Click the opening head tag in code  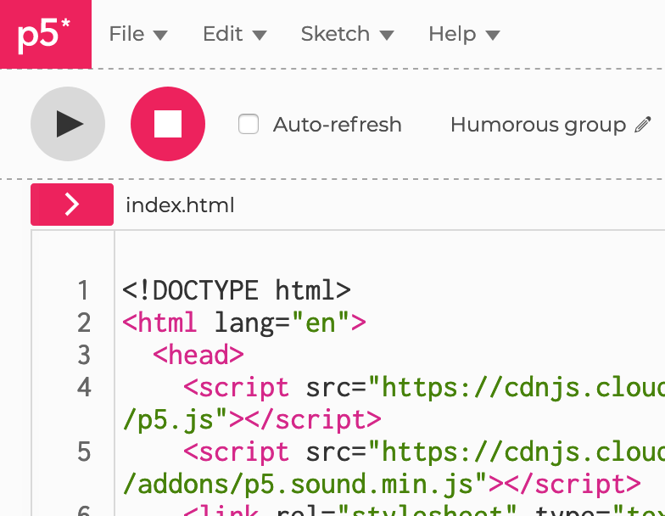coord(198,355)
